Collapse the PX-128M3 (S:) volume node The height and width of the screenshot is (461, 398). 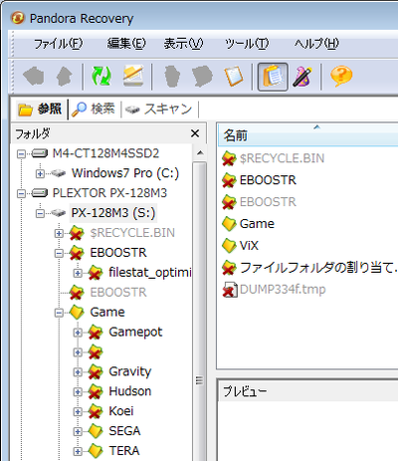click(x=40, y=213)
